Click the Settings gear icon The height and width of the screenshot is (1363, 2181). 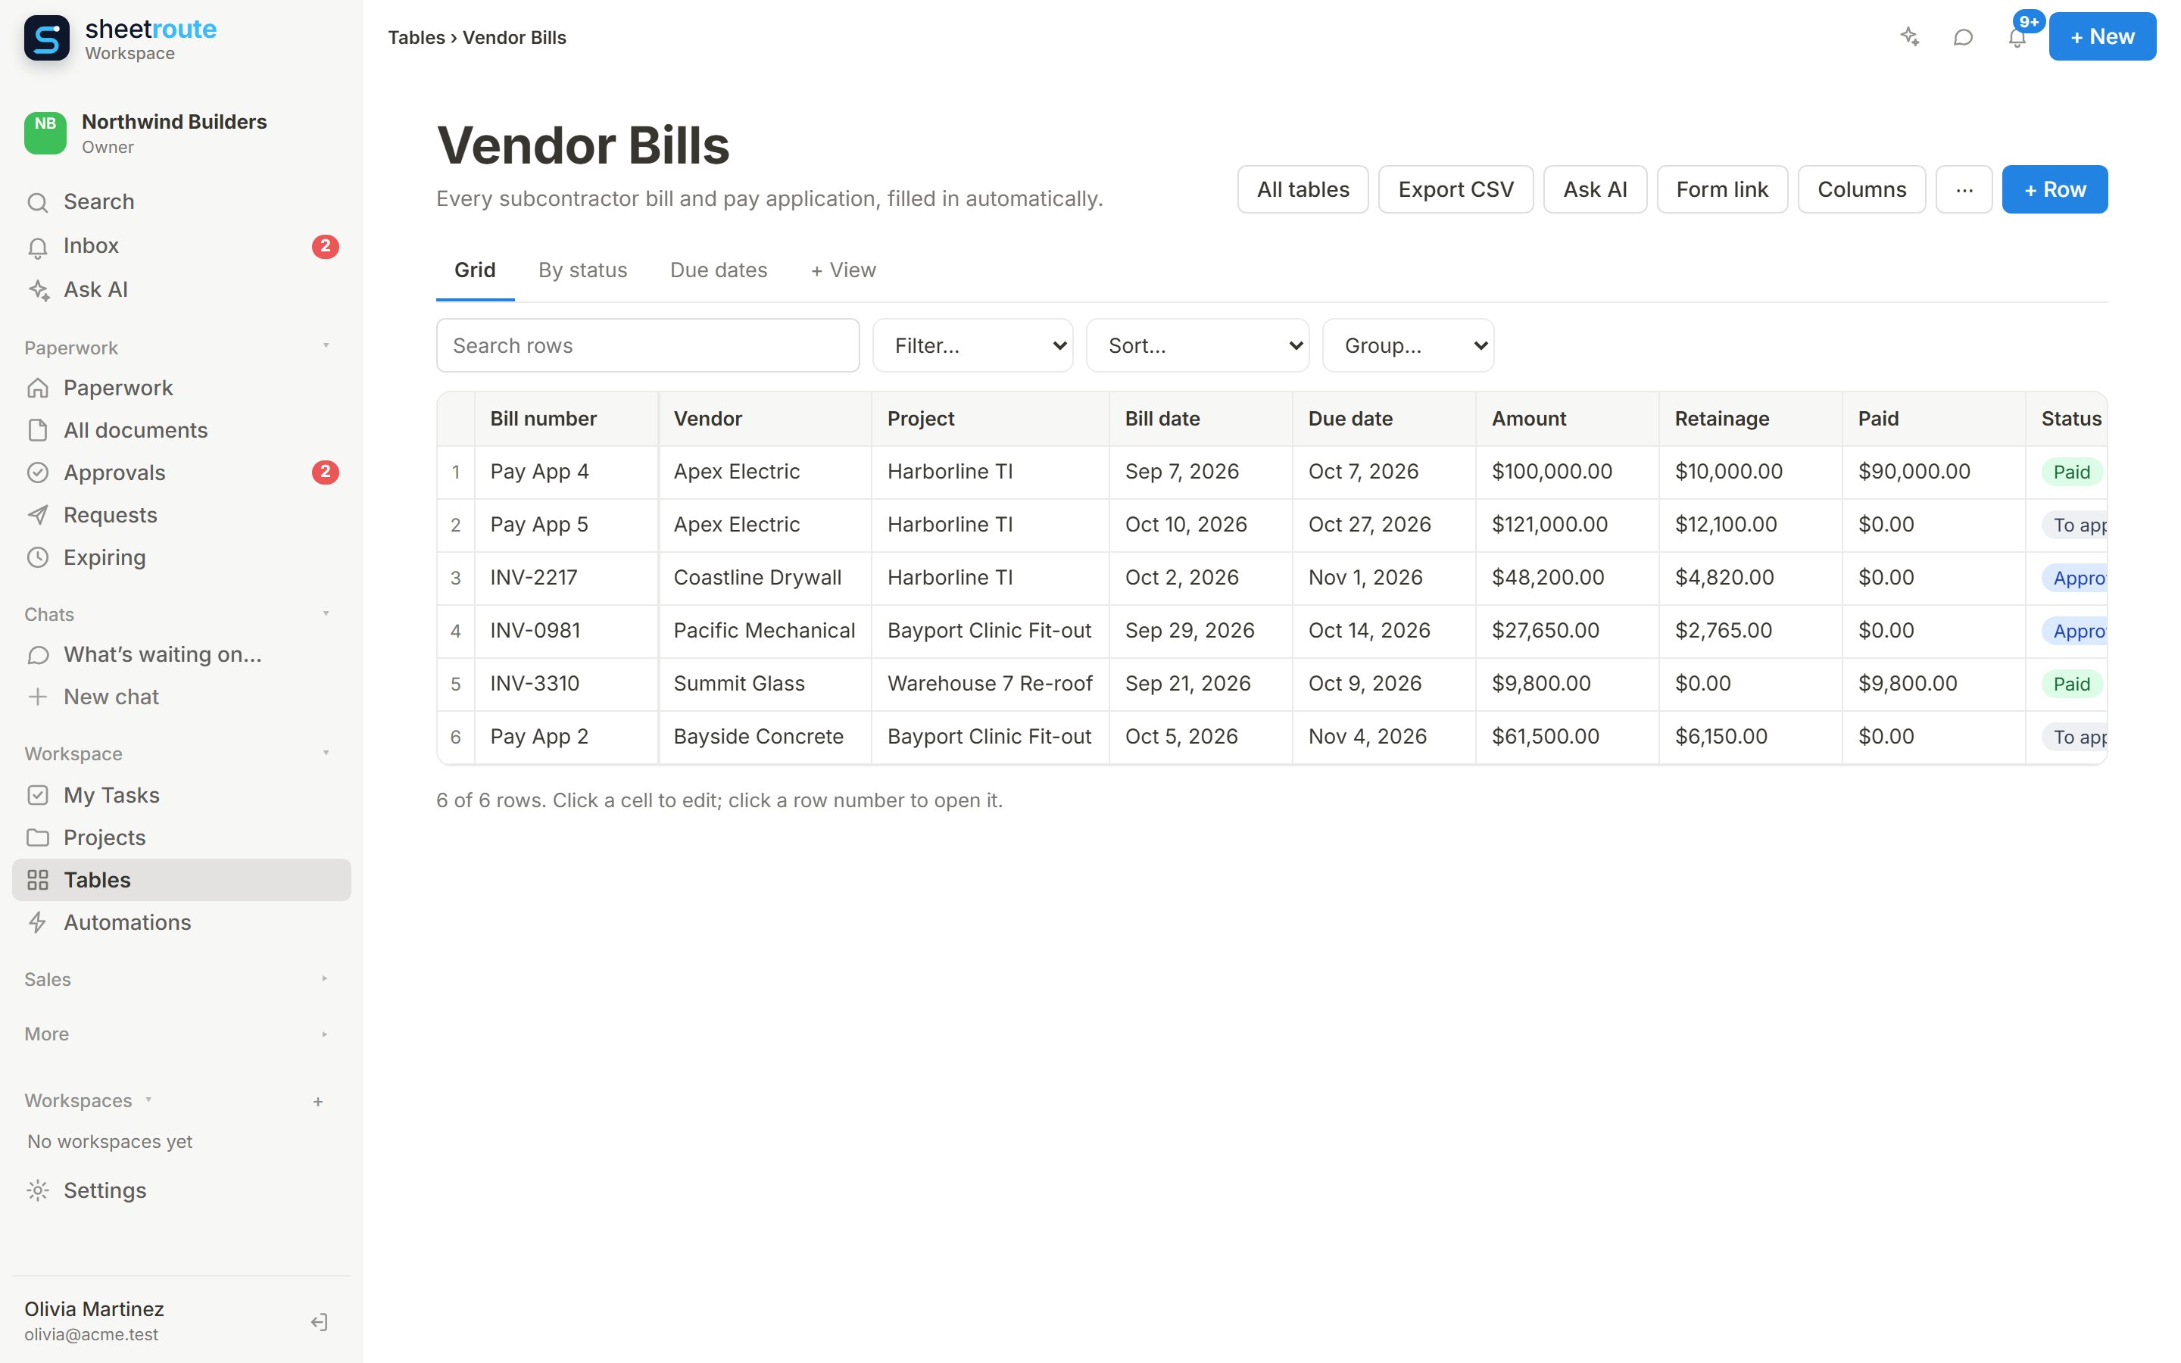[x=38, y=1190]
